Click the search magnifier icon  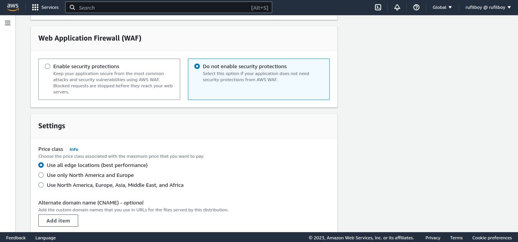click(72, 7)
